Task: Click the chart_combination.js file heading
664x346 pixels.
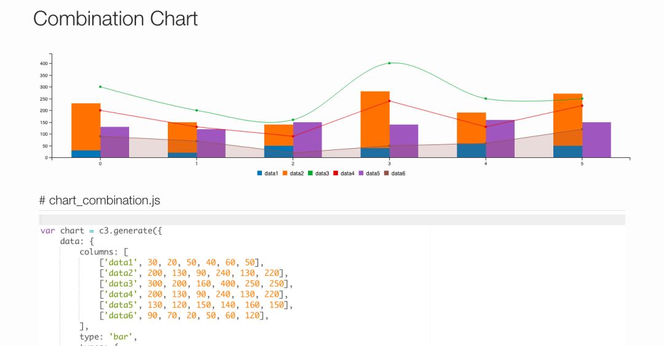Action: (x=100, y=200)
